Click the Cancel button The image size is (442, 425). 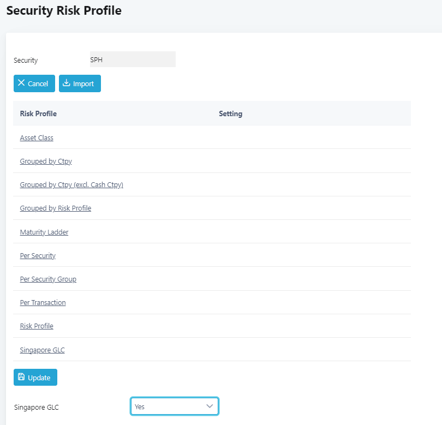[x=34, y=83]
